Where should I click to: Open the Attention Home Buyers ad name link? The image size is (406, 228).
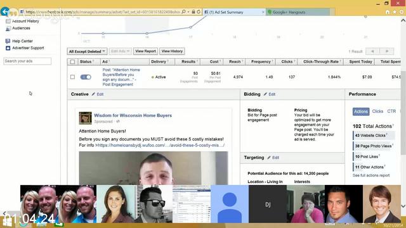point(121,77)
